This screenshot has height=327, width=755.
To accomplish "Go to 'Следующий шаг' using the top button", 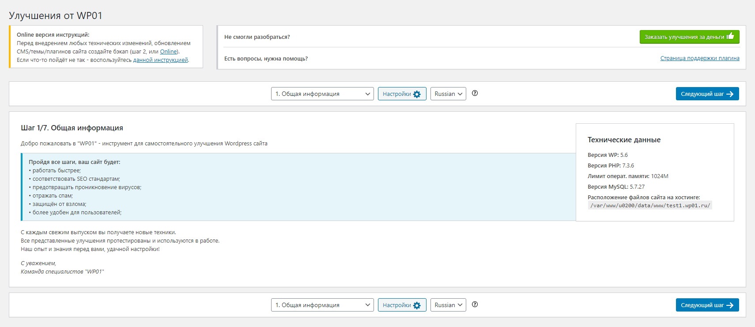I will pos(707,94).
